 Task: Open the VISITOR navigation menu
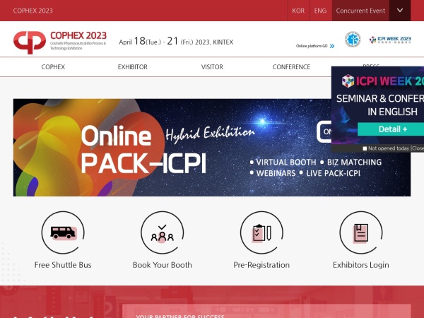212,67
